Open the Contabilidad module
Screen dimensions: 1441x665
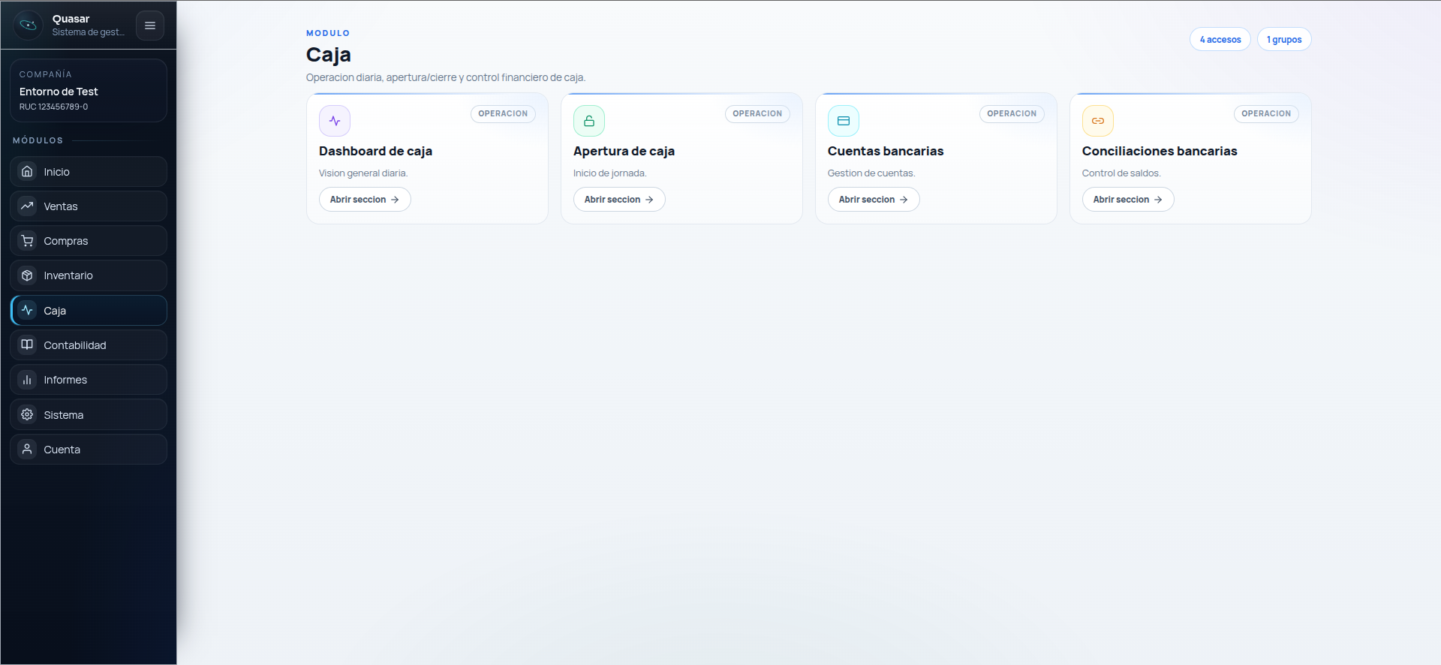tap(89, 345)
